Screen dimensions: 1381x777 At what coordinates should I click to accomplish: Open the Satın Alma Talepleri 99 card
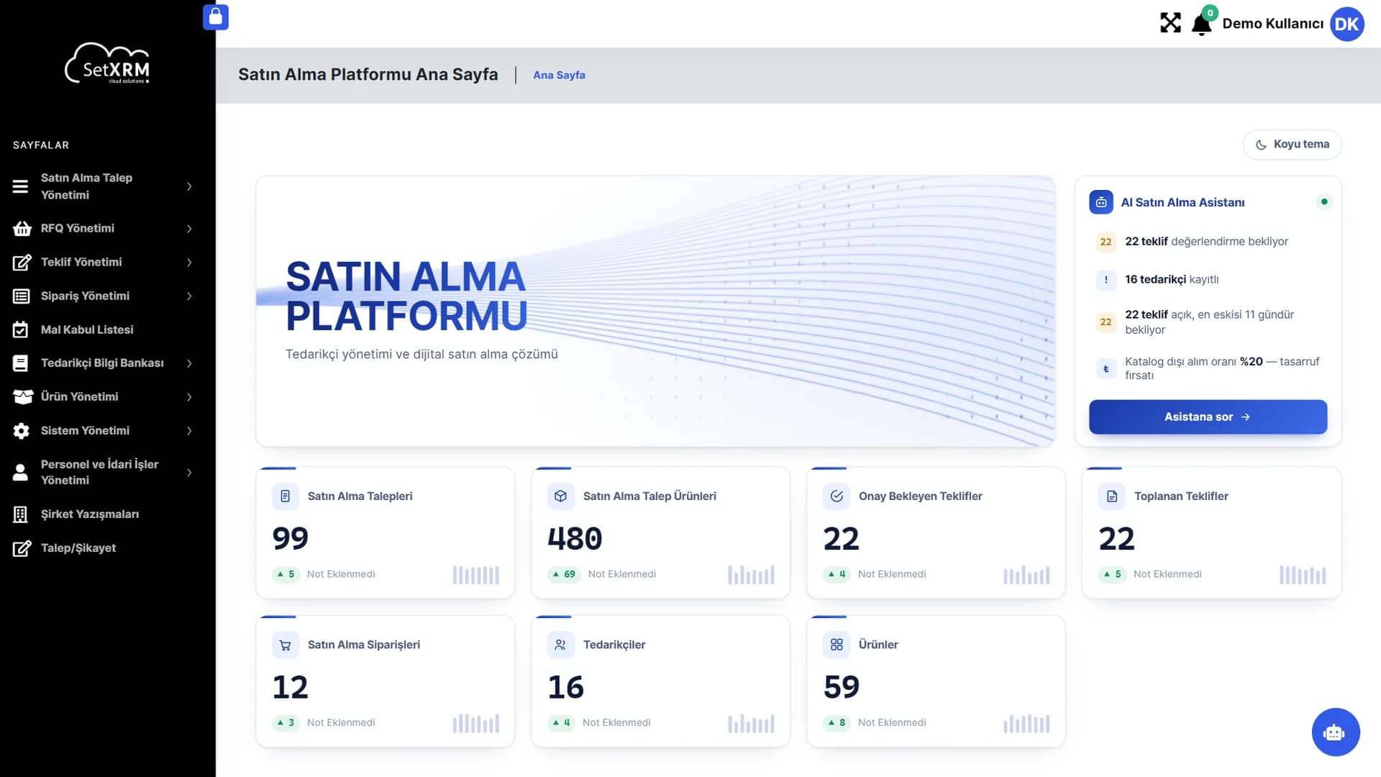385,533
